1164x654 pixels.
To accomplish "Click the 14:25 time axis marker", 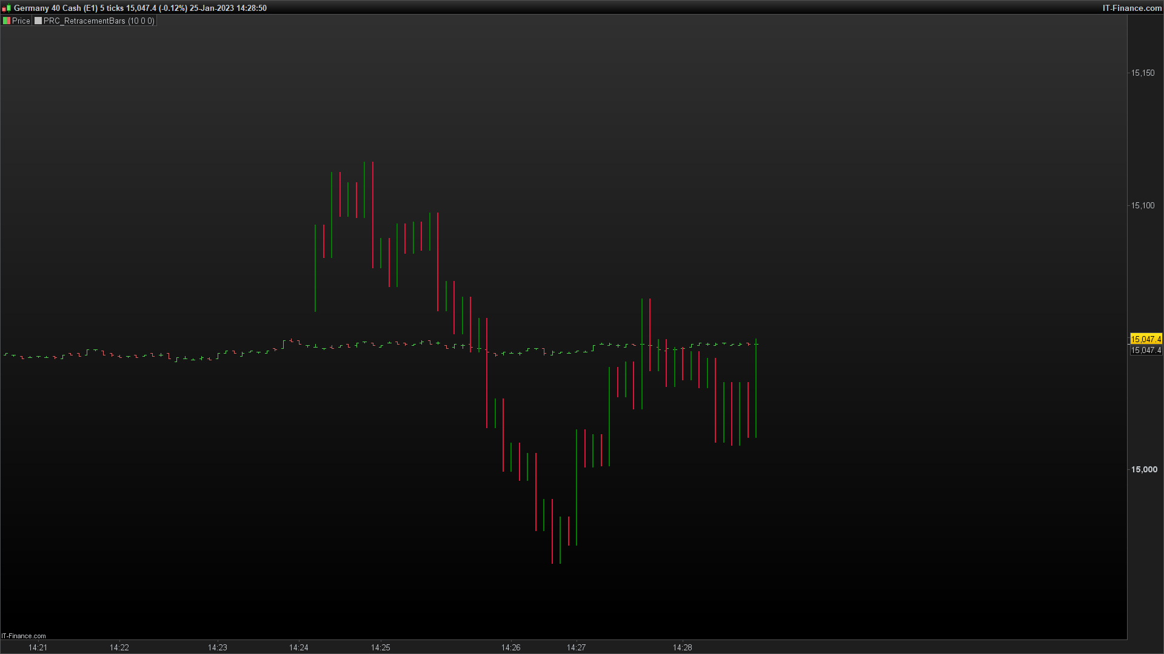I will pos(380,647).
